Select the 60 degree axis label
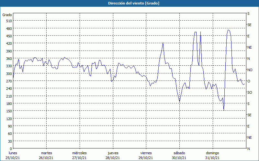Viewport: 259px width, 161px height. click(10, 134)
